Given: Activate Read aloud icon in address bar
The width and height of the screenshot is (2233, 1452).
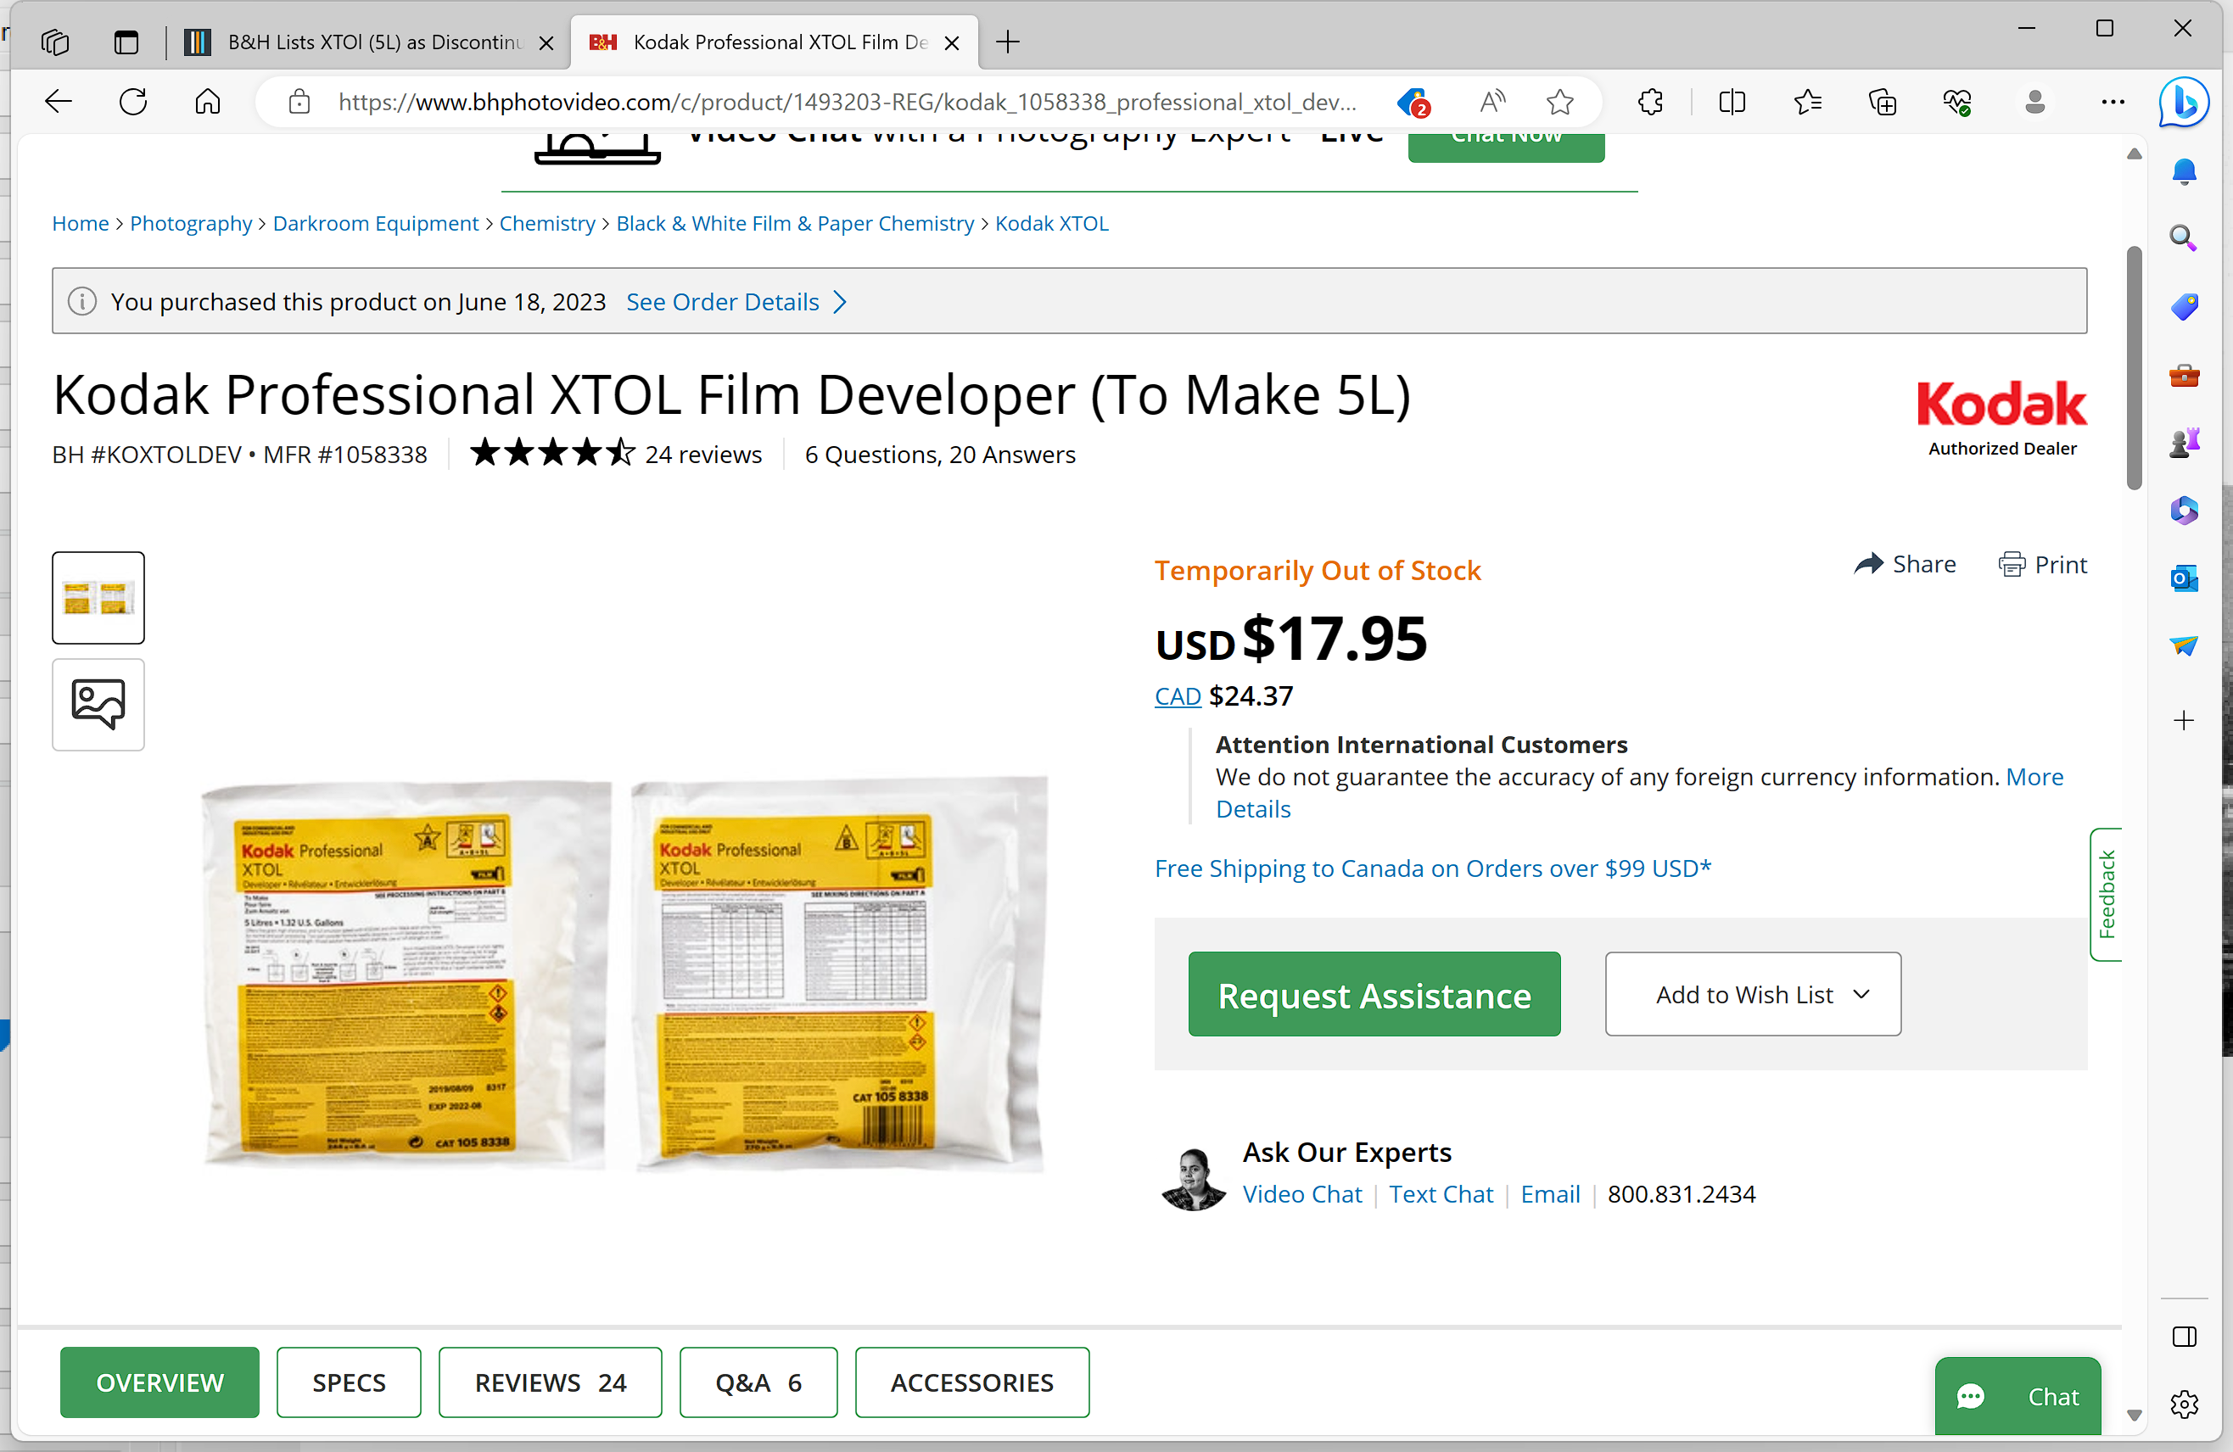Looking at the screenshot, I should [1491, 101].
